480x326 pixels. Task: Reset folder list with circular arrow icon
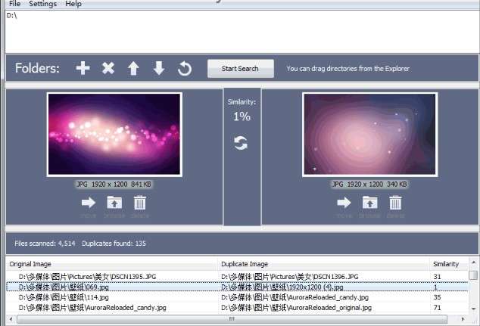click(184, 69)
